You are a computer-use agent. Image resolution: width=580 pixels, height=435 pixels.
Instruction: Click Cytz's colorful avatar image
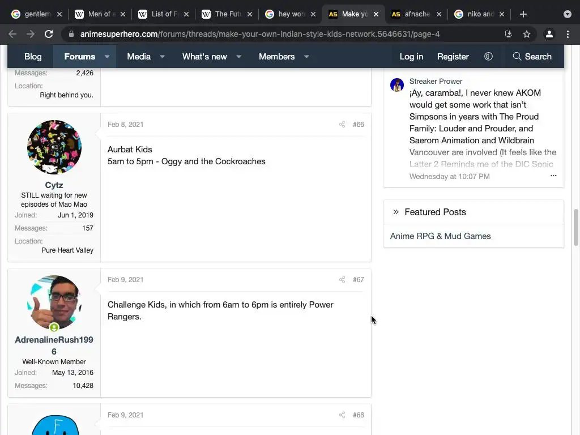pos(54,147)
